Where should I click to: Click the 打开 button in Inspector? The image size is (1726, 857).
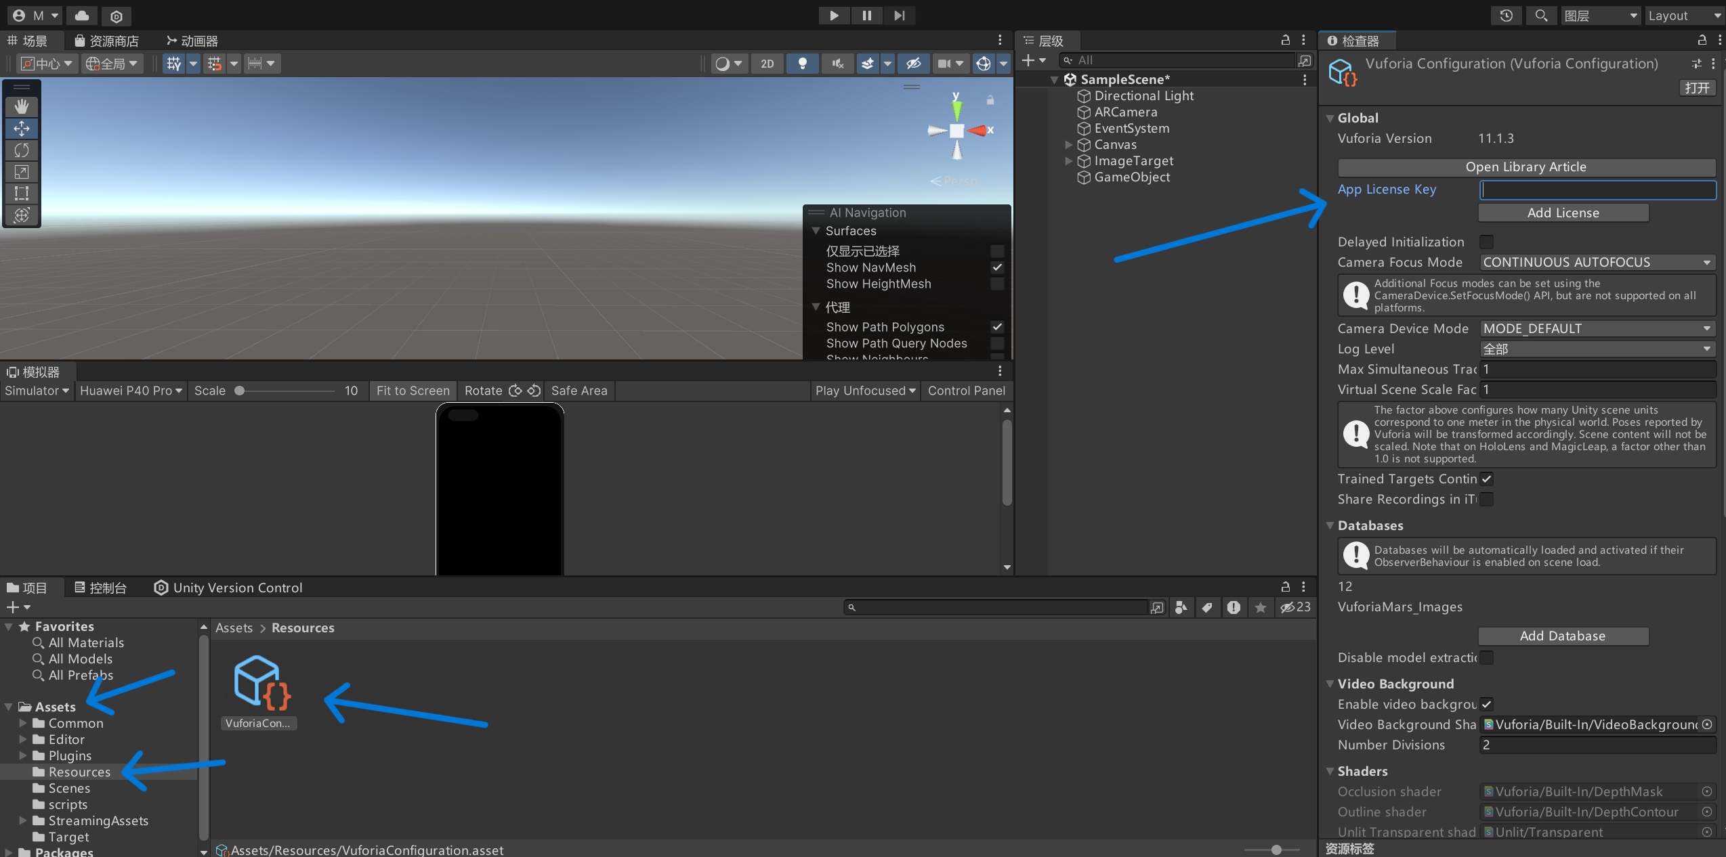point(1697,87)
